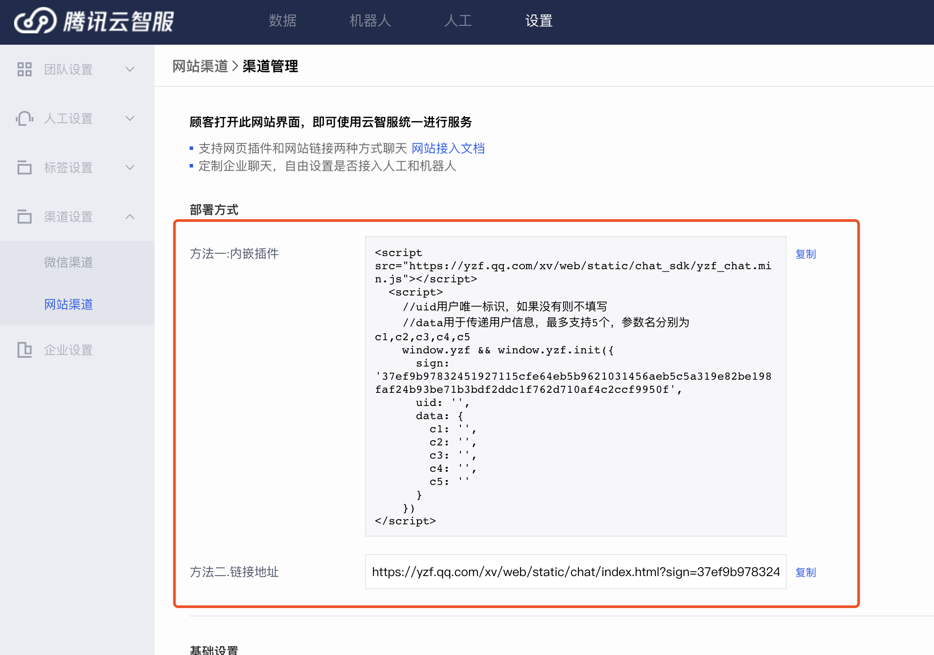
Task: Expand the 标签设置 chevron
Action: coord(130,167)
